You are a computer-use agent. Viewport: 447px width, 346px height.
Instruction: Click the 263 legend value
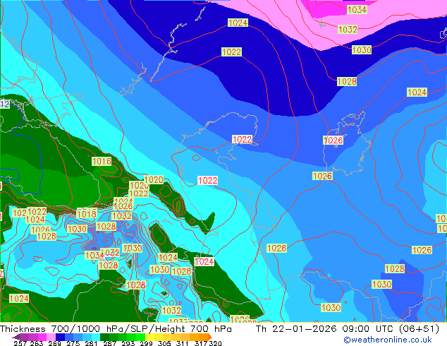(36, 343)
